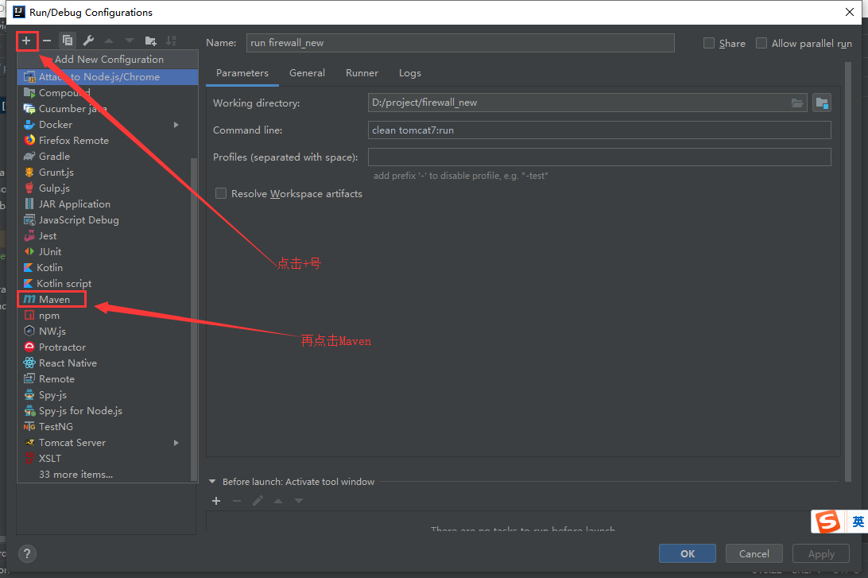This screenshot has width=868, height=578.
Task: Expand Docker submenu arrow
Action: (x=176, y=125)
